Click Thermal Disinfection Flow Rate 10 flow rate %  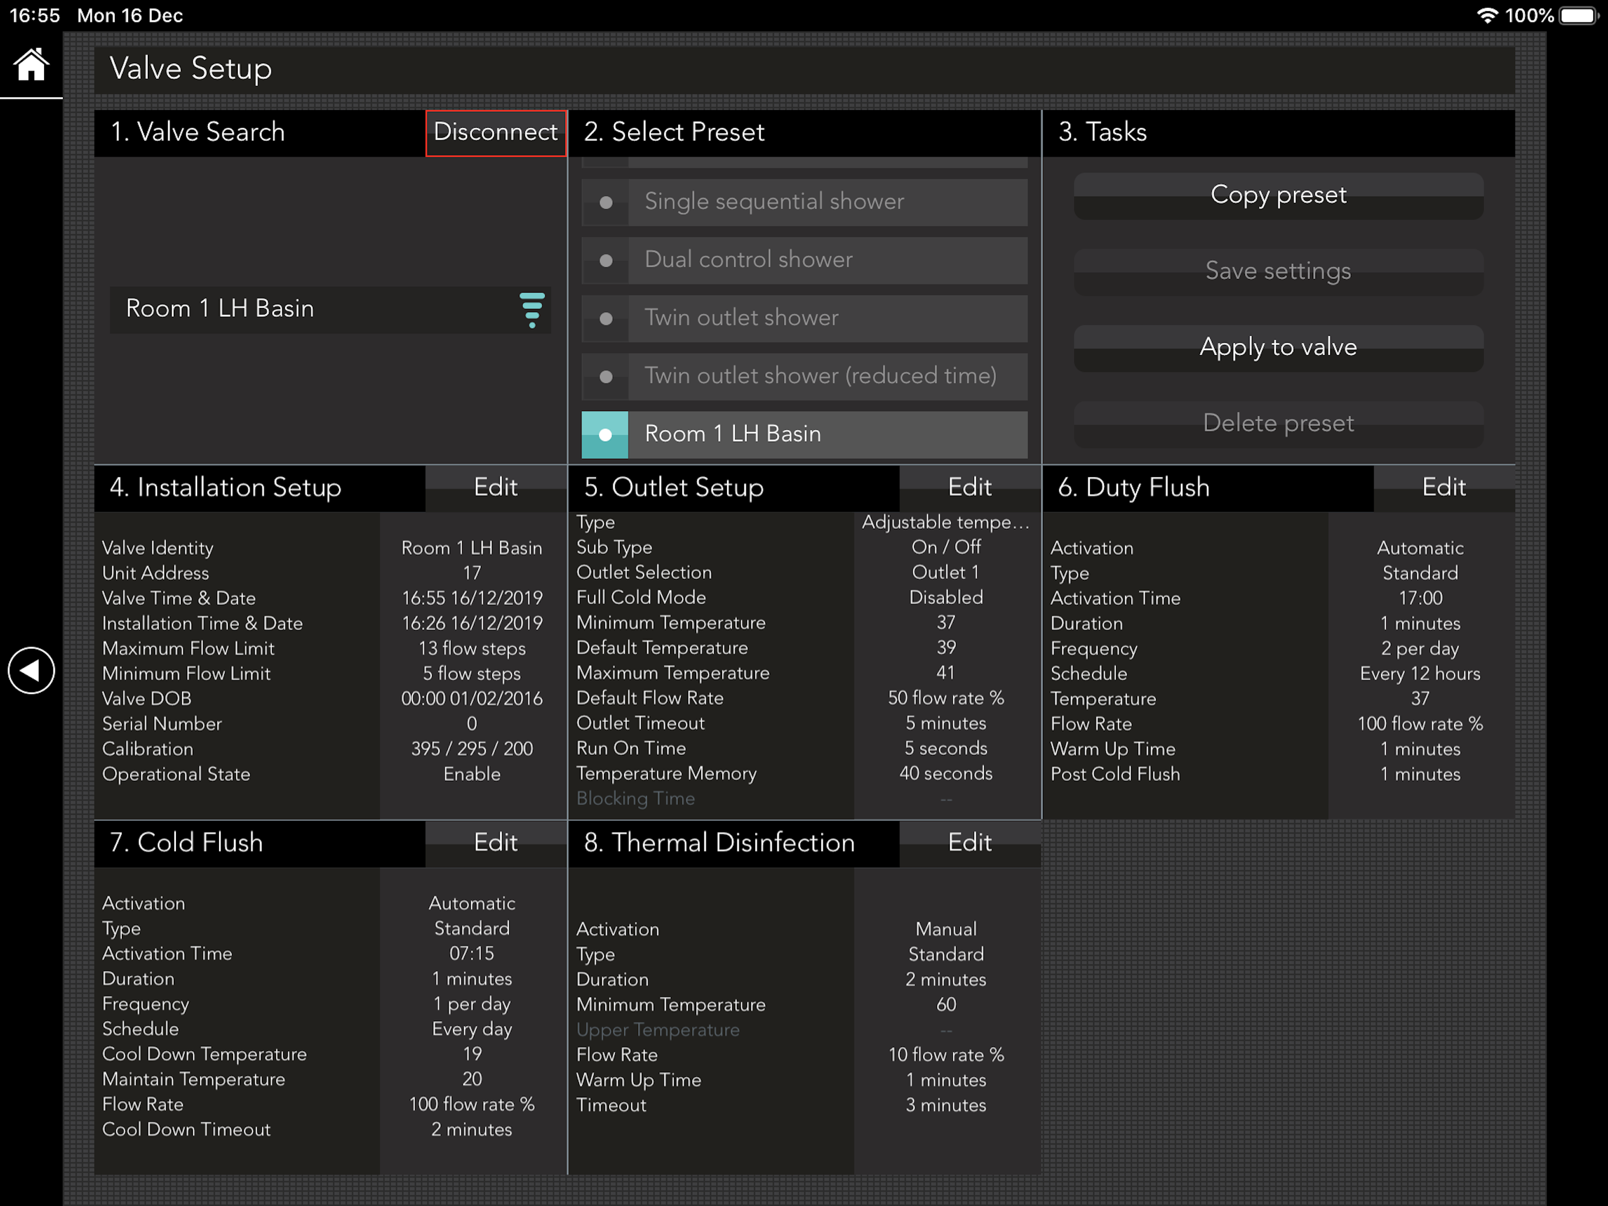click(946, 1055)
